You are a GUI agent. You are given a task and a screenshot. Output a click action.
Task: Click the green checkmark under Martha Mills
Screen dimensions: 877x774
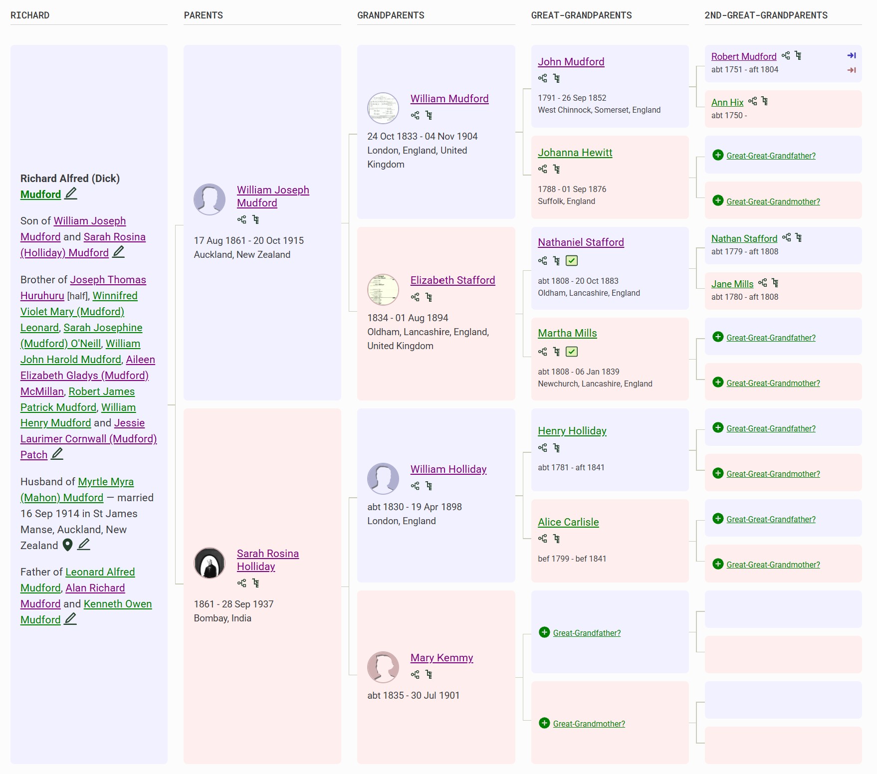[572, 352]
